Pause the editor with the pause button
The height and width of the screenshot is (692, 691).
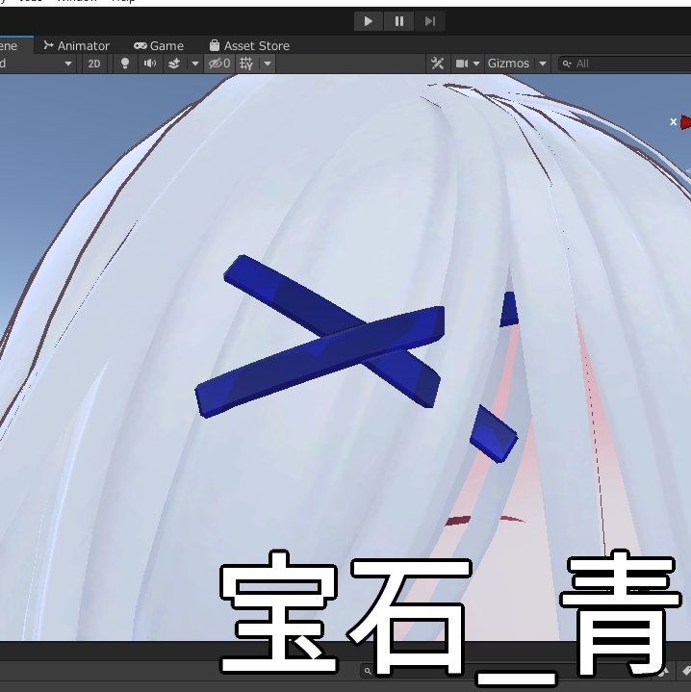tap(398, 21)
